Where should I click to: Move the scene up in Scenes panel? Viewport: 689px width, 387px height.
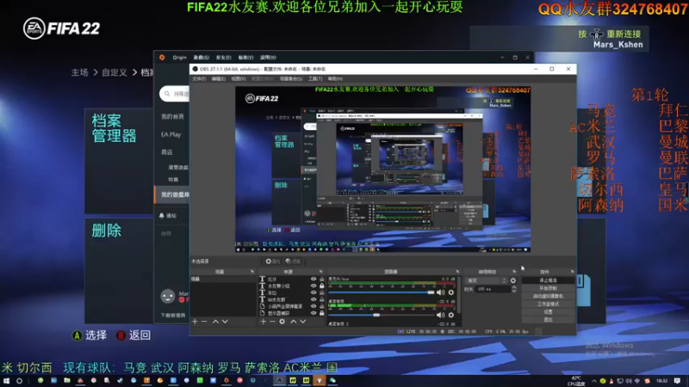click(x=216, y=322)
